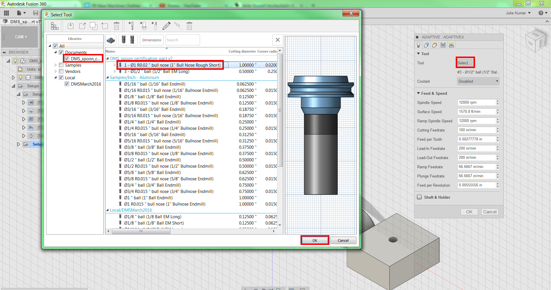Click the new mill tool icon
Screen dimensions: 551x290
coord(131,26)
